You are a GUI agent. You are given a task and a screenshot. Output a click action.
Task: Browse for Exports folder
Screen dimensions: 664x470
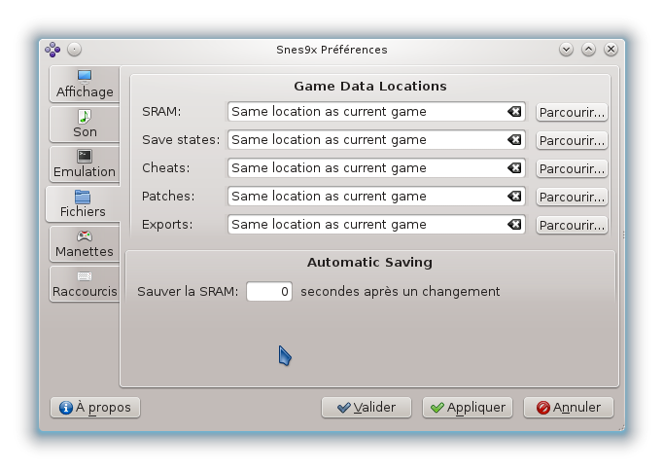(x=572, y=225)
